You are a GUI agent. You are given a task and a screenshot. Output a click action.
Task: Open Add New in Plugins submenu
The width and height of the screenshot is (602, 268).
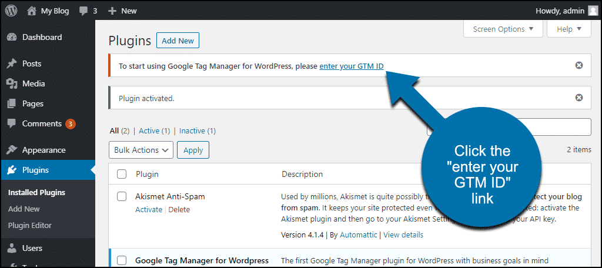24,209
